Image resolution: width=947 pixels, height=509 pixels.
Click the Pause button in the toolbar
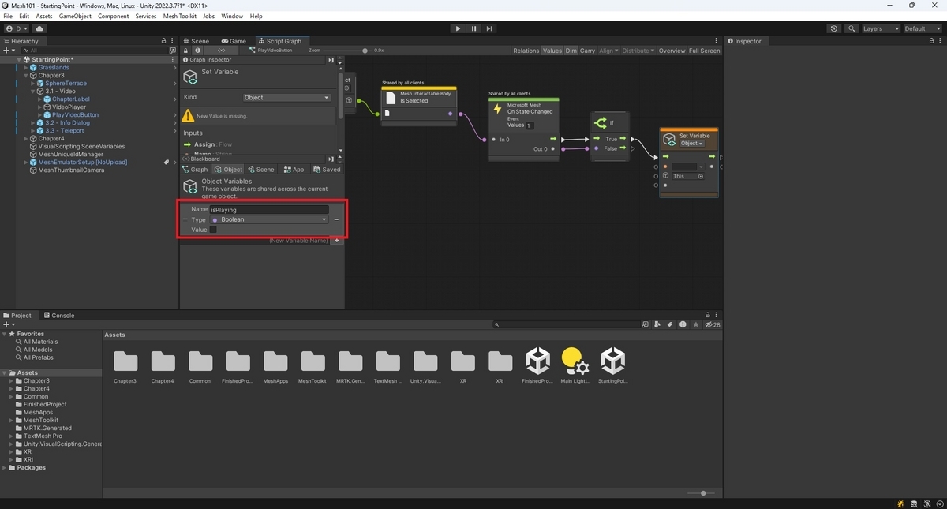click(x=473, y=28)
